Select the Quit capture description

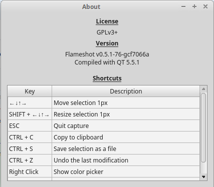tap(126, 126)
